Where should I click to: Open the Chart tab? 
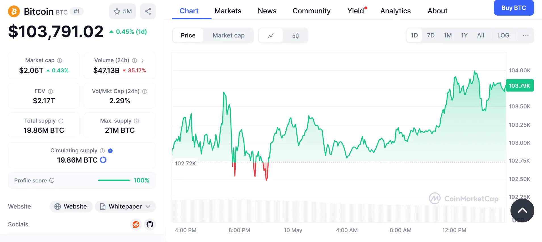[189, 11]
